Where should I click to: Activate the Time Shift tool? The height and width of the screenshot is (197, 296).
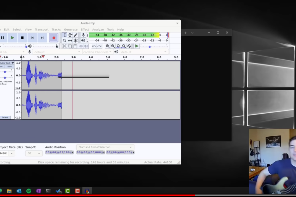[70, 41]
